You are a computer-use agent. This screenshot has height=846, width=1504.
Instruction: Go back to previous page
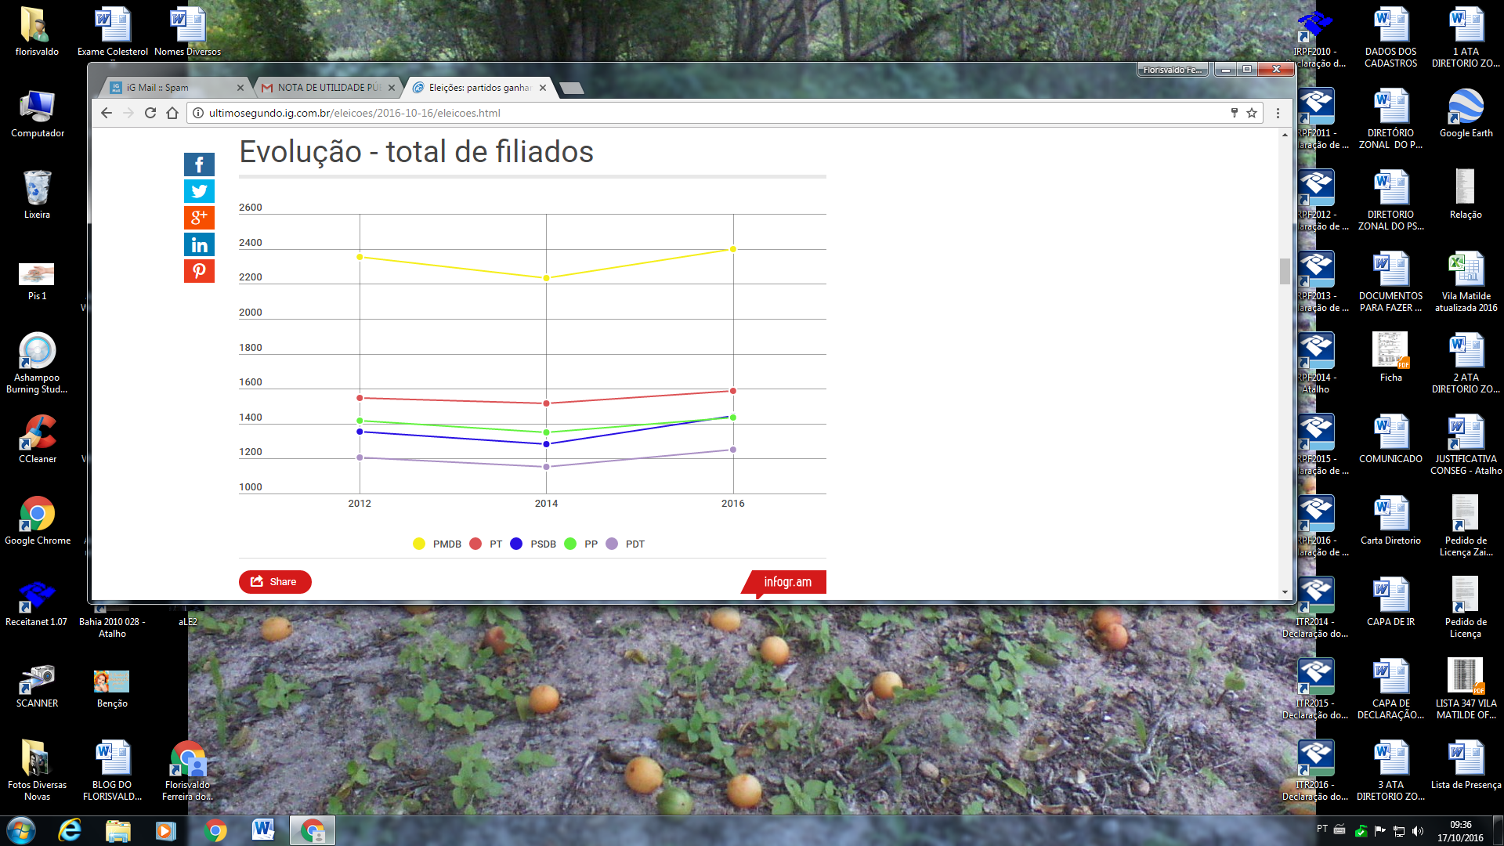(107, 113)
